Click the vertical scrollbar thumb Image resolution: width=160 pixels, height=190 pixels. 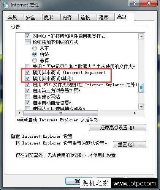pos(141,88)
